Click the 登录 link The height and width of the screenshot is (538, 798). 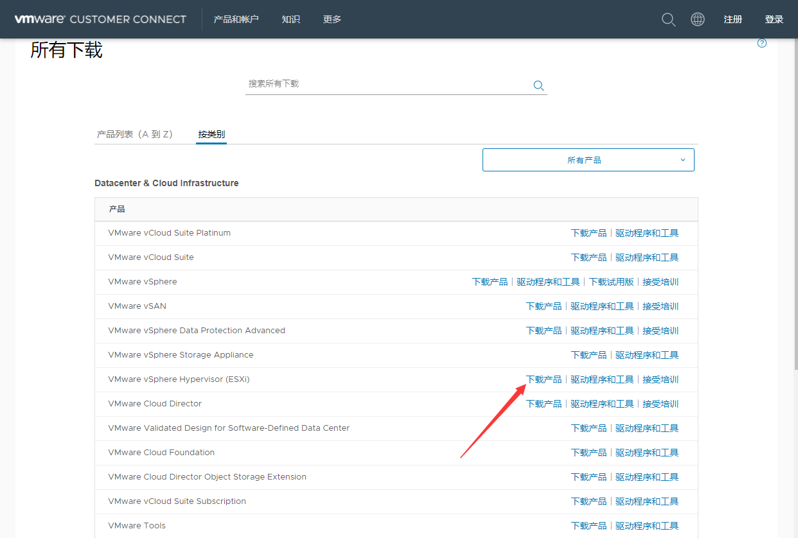pos(774,19)
